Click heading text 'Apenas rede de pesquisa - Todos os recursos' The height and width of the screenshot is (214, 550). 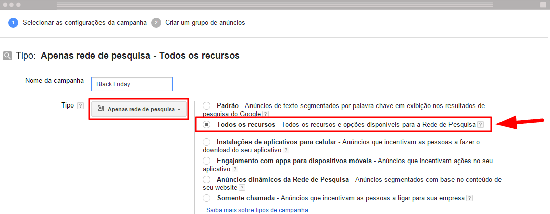point(140,56)
